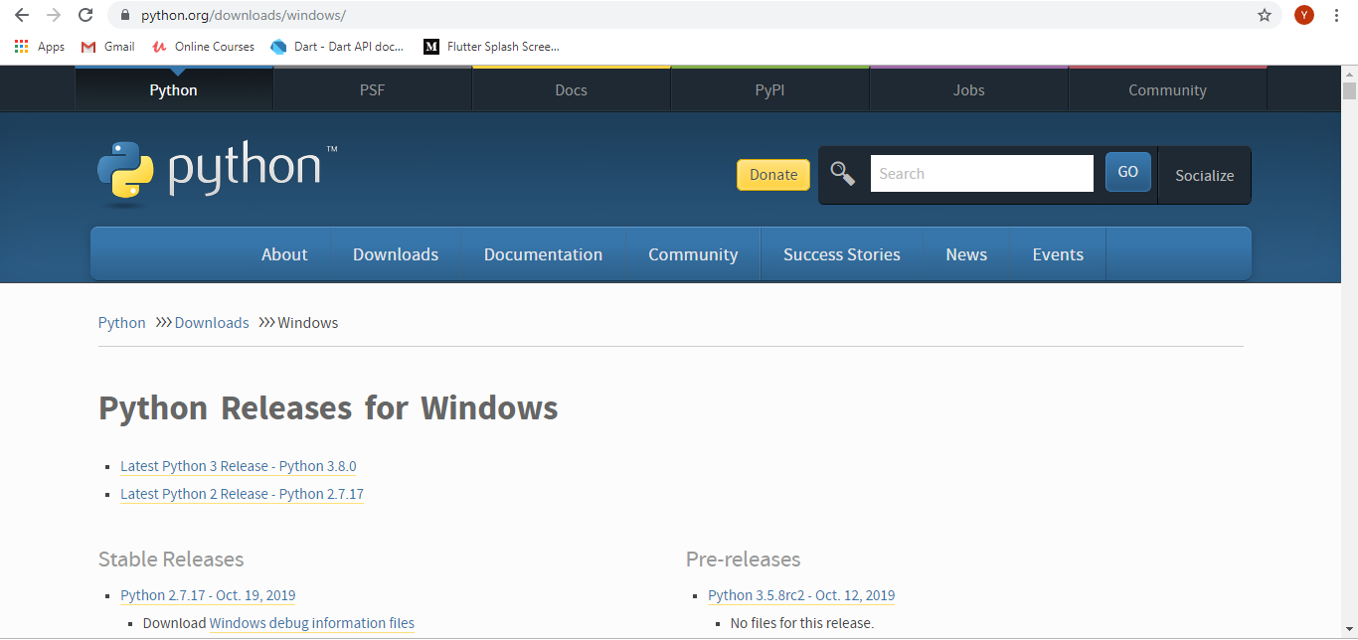Open the Latest Python 3 Release link
1358x640 pixels.
click(x=238, y=466)
